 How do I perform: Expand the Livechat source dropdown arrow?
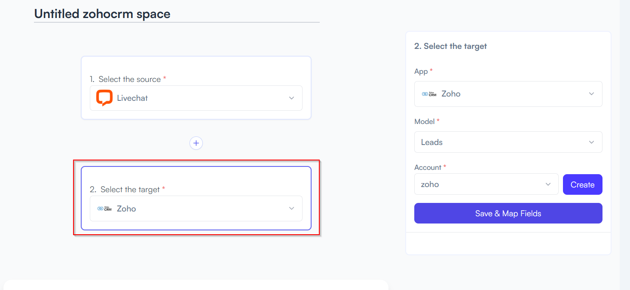click(291, 98)
